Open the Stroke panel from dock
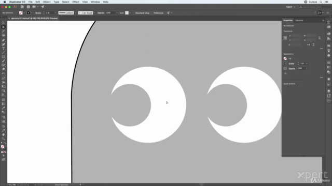This screenshot has height=186, width=332. pos(328,63)
